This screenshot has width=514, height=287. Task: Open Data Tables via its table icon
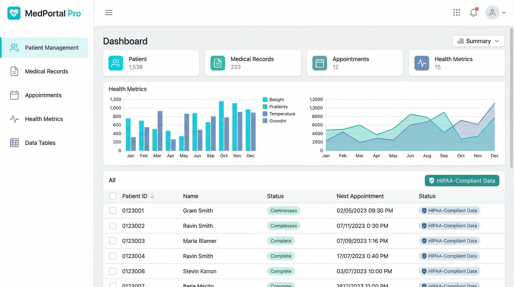tap(14, 143)
